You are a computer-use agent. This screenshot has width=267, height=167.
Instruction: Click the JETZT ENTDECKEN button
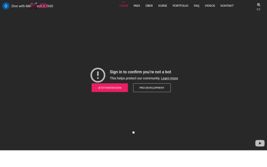click(x=109, y=88)
